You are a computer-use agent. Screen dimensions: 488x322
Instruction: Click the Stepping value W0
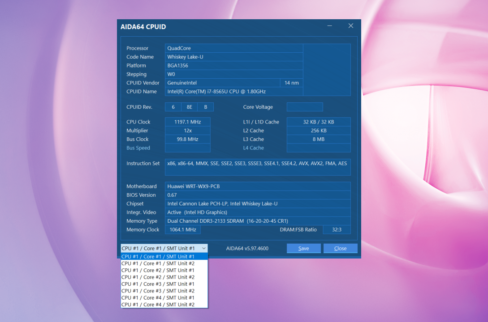(234, 74)
